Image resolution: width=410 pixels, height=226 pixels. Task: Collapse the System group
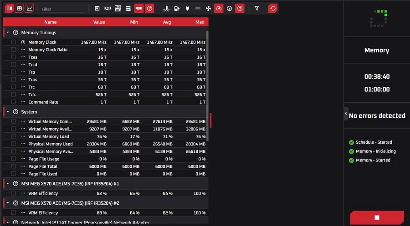click(8, 112)
